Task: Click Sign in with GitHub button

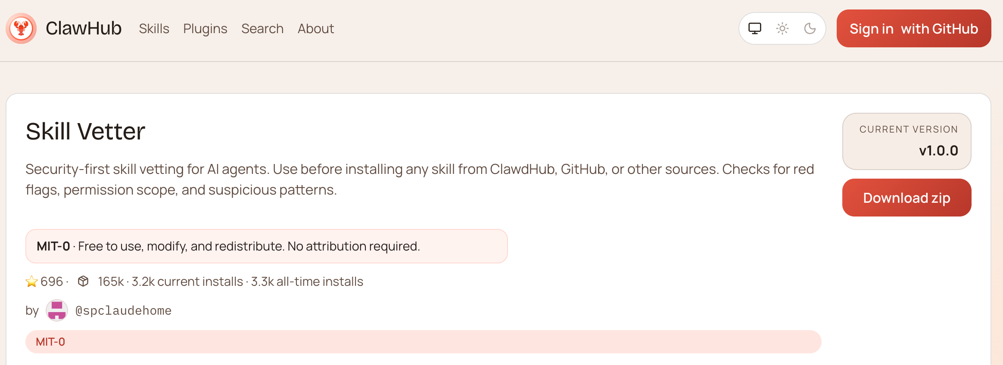Action: point(914,28)
